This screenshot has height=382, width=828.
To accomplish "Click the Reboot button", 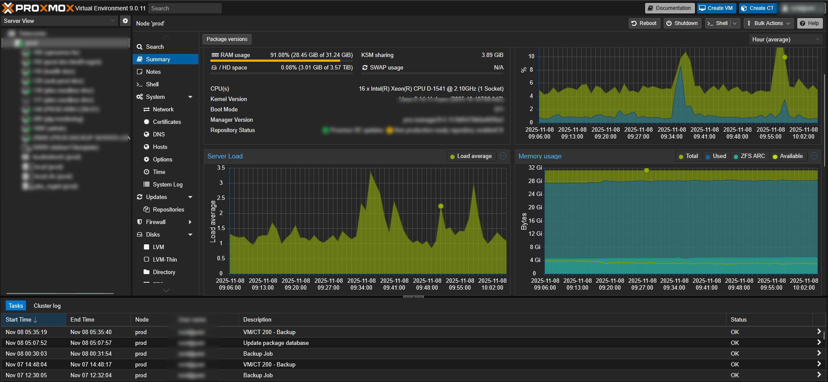I will click(x=644, y=23).
